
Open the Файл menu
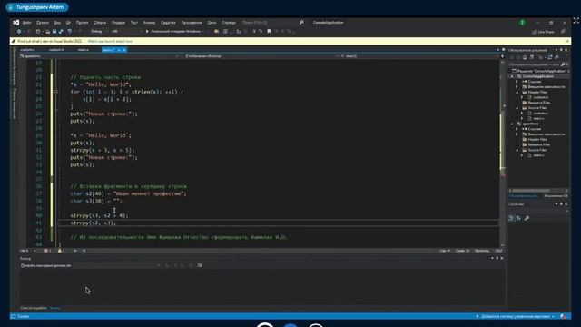[x=26, y=23]
